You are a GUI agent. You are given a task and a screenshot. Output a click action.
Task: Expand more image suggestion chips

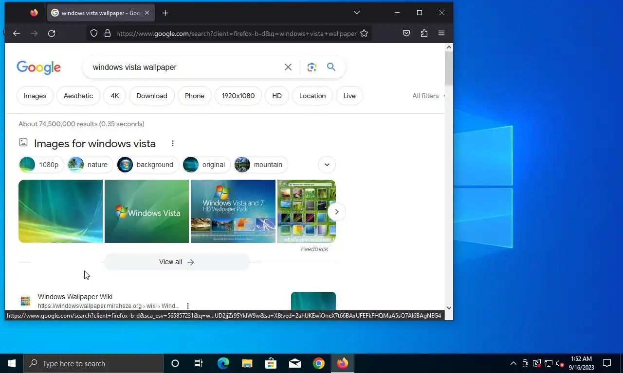[327, 165]
